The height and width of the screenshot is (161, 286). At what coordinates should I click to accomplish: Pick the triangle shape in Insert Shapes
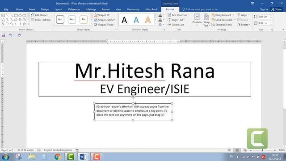(3, 20)
